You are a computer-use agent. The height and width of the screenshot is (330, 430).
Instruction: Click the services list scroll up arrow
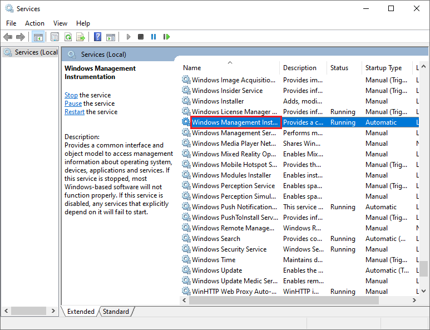point(424,66)
